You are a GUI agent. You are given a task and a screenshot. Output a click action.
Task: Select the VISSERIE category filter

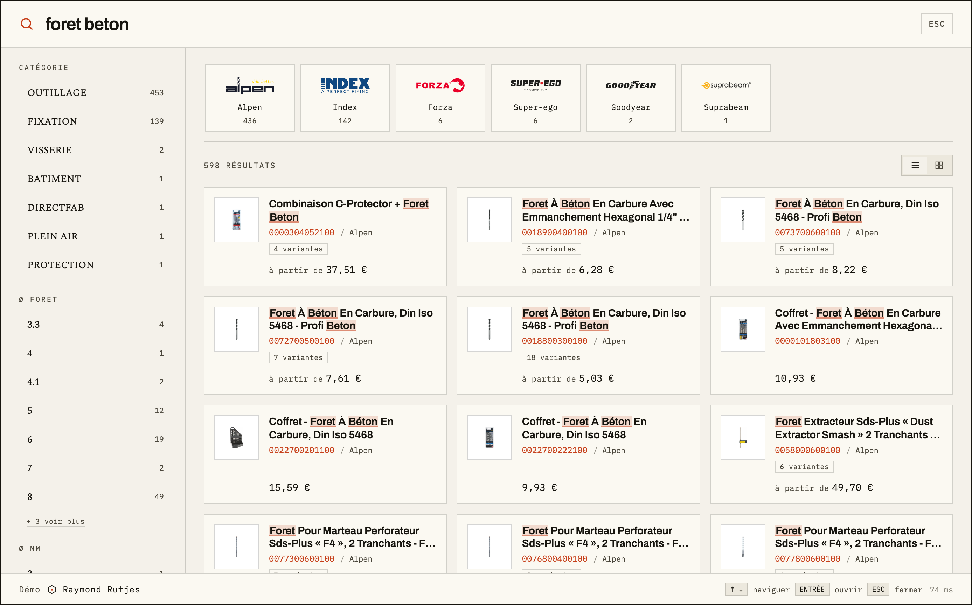click(95, 150)
